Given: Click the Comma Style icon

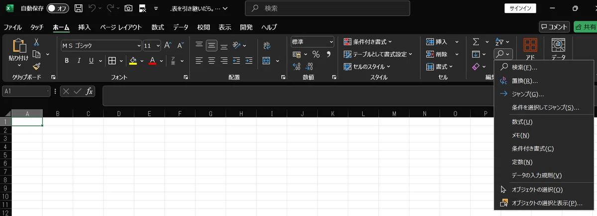Looking at the screenshot, I should tap(329, 54).
